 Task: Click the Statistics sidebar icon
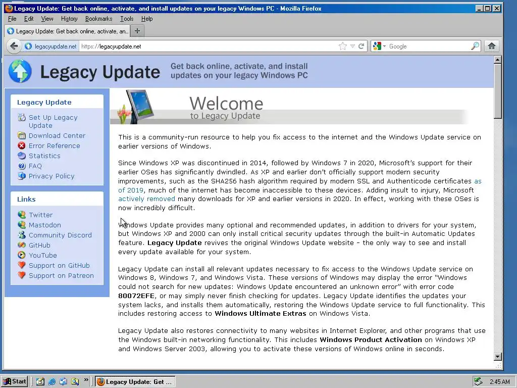(22, 156)
